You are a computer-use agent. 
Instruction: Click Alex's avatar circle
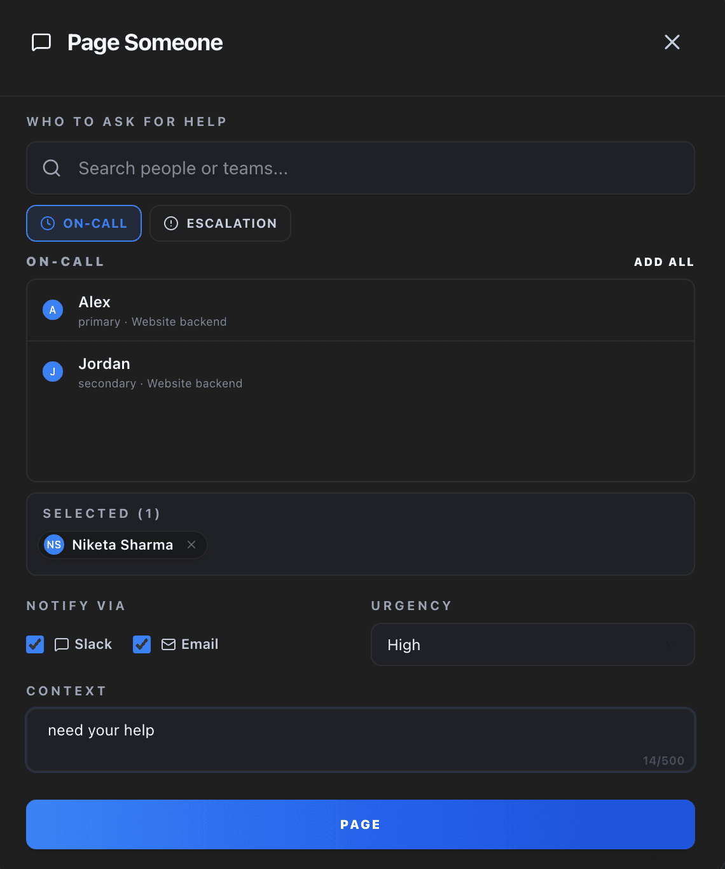(x=53, y=310)
